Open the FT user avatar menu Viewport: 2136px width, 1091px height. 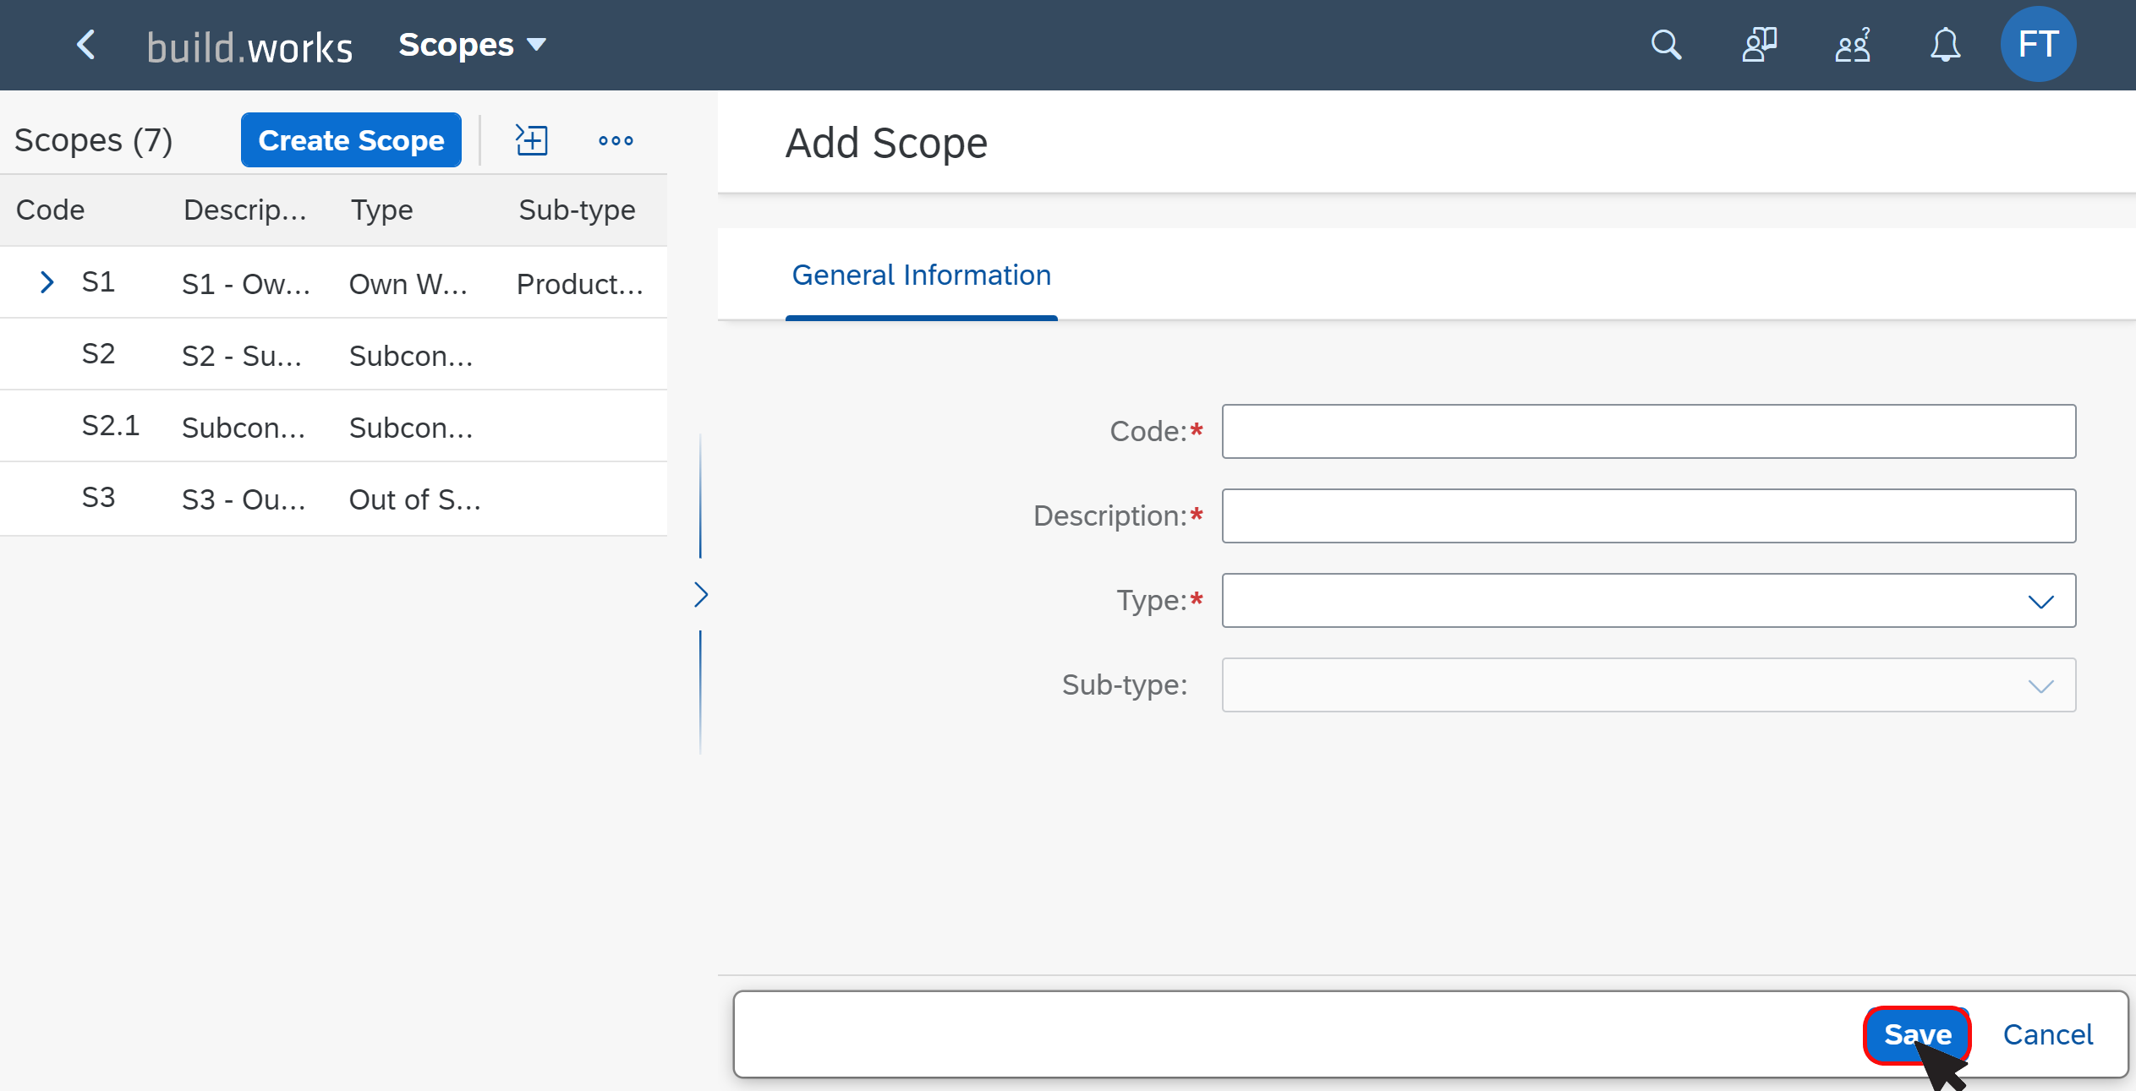(2038, 45)
